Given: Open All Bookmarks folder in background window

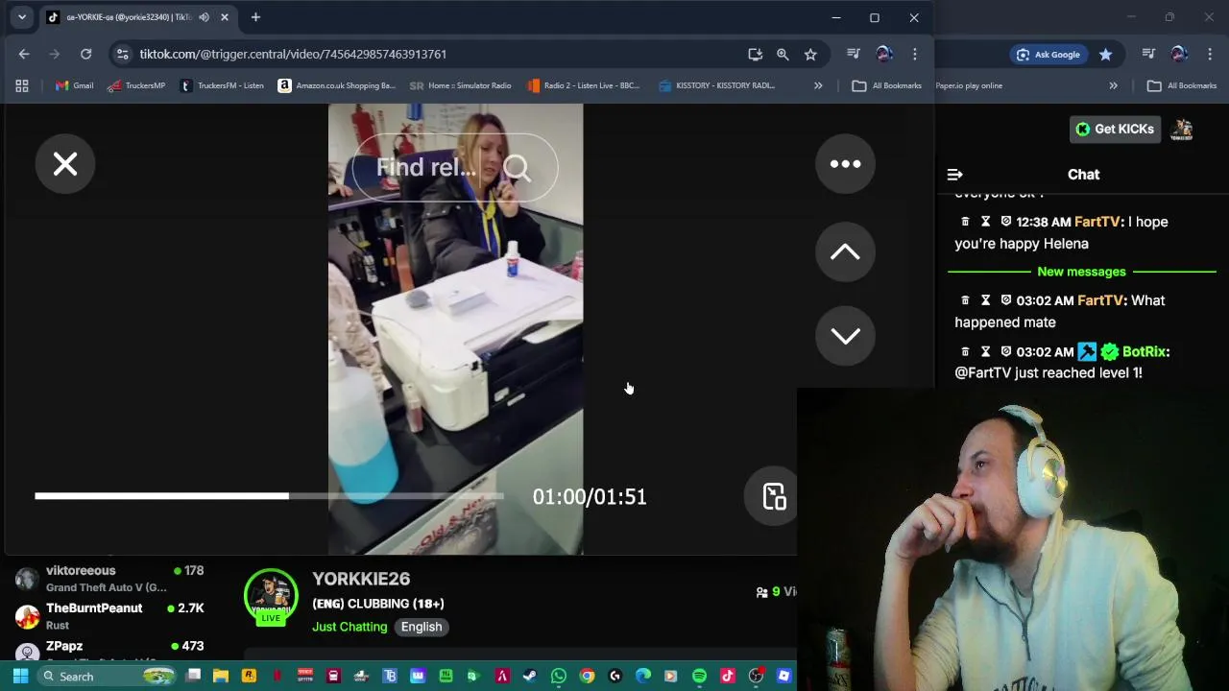Looking at the screenshot, I should pyautogui.click(x=1182, y=85).
